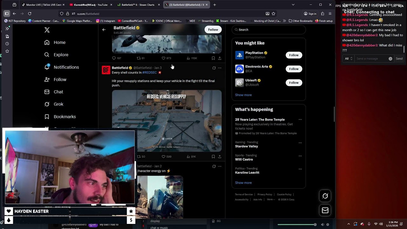Open options for Karoline Leavitt trend

click(300, 169)
